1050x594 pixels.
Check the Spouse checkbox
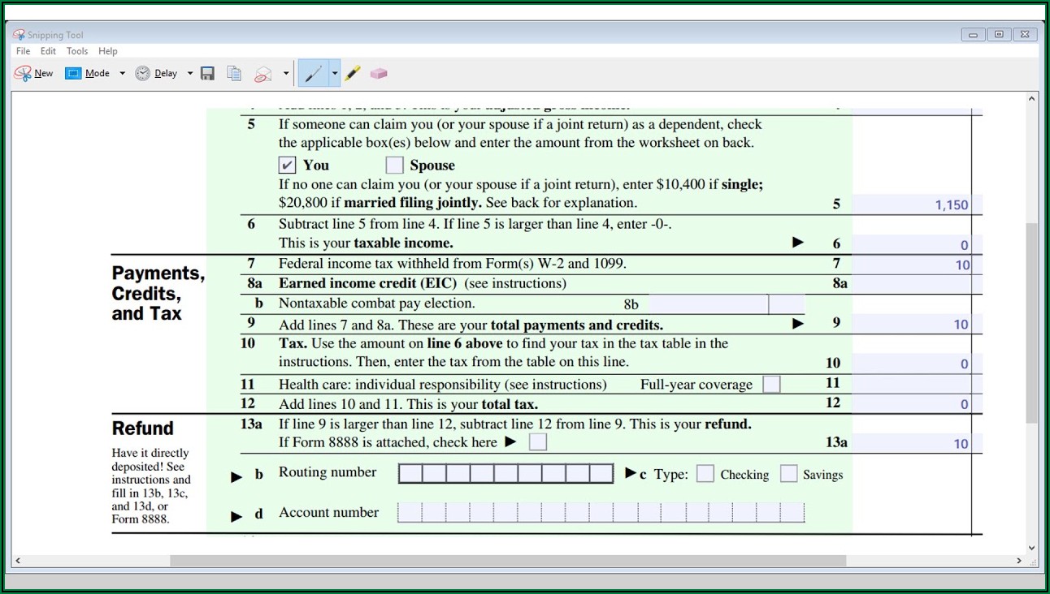coord(394,165)
